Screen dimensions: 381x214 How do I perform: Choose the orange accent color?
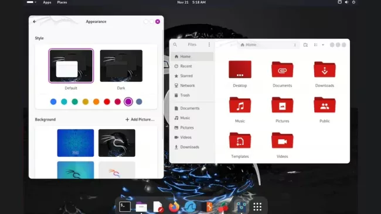coord(96,102)
